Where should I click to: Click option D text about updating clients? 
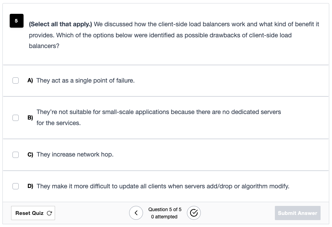163,186
